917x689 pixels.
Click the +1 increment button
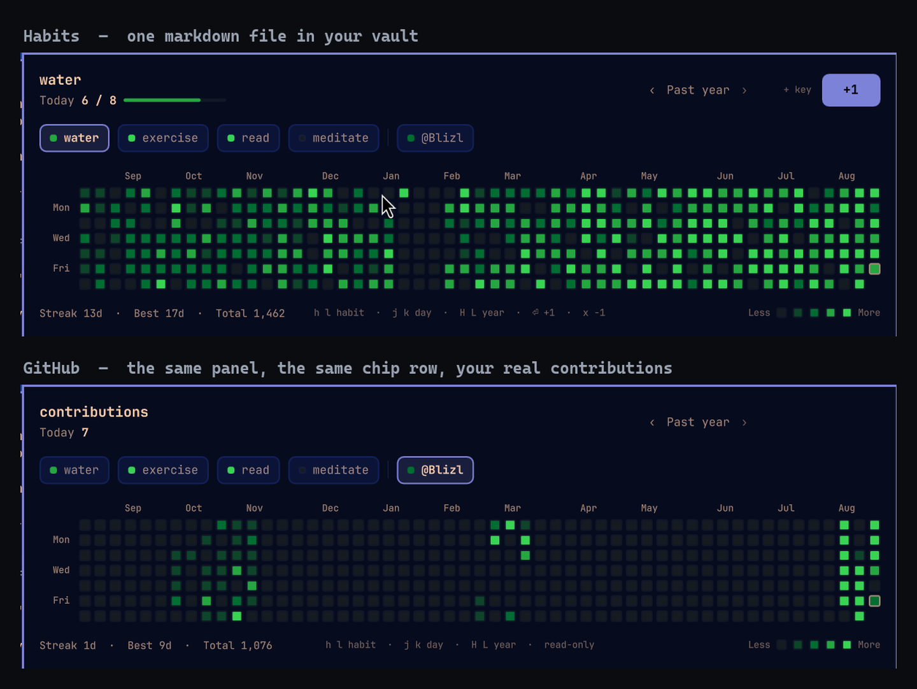pyautogui.click(x=851, y=90)
